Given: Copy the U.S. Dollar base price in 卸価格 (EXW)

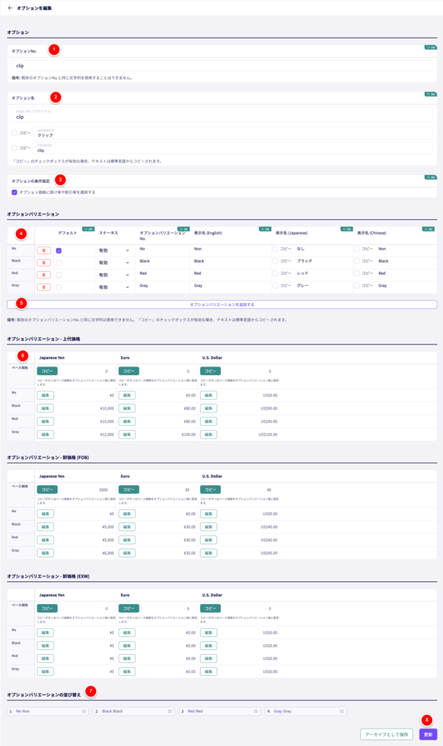Looking at the screenshot, I should click(x=210, y=608).
